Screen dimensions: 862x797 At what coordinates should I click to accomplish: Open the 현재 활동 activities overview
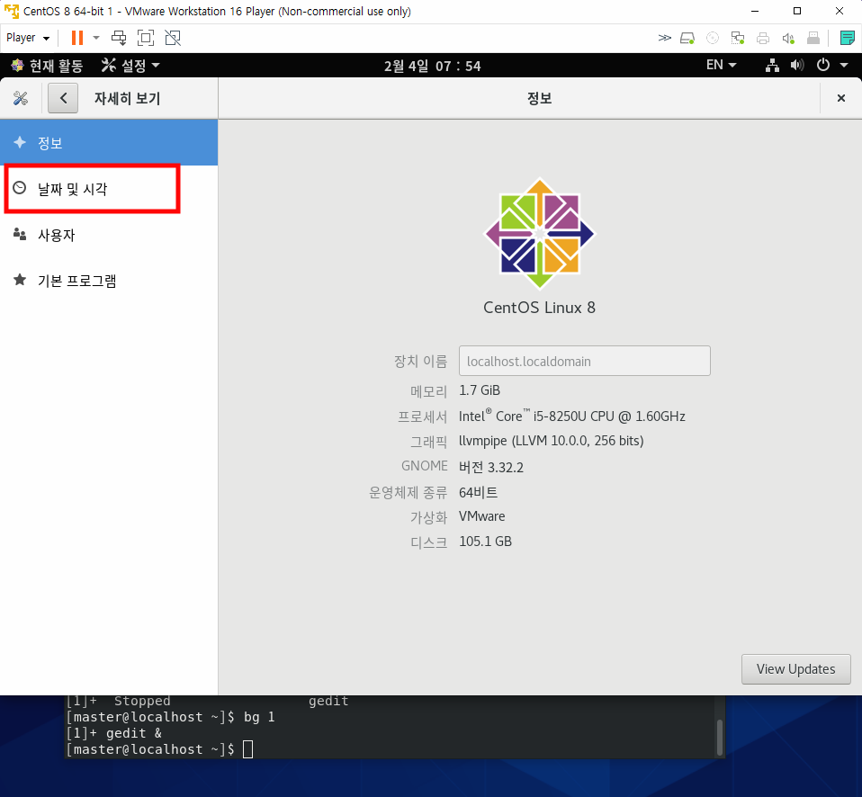[x=47, y=66]
